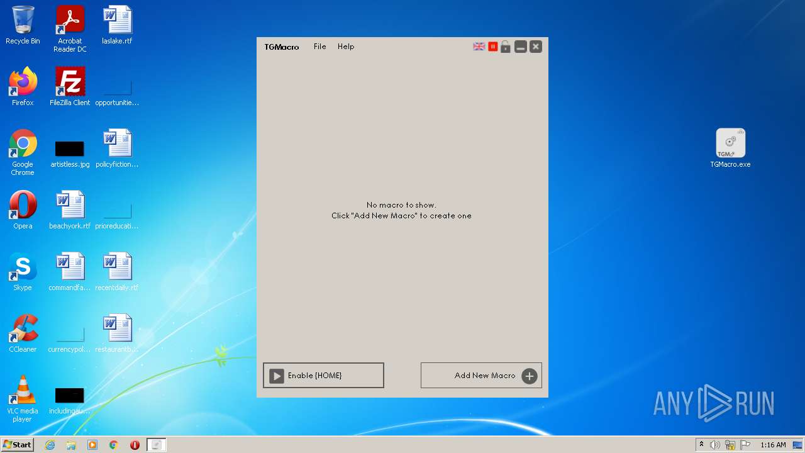
Task: Open the Windows Start menu
Action: (18, 445)
